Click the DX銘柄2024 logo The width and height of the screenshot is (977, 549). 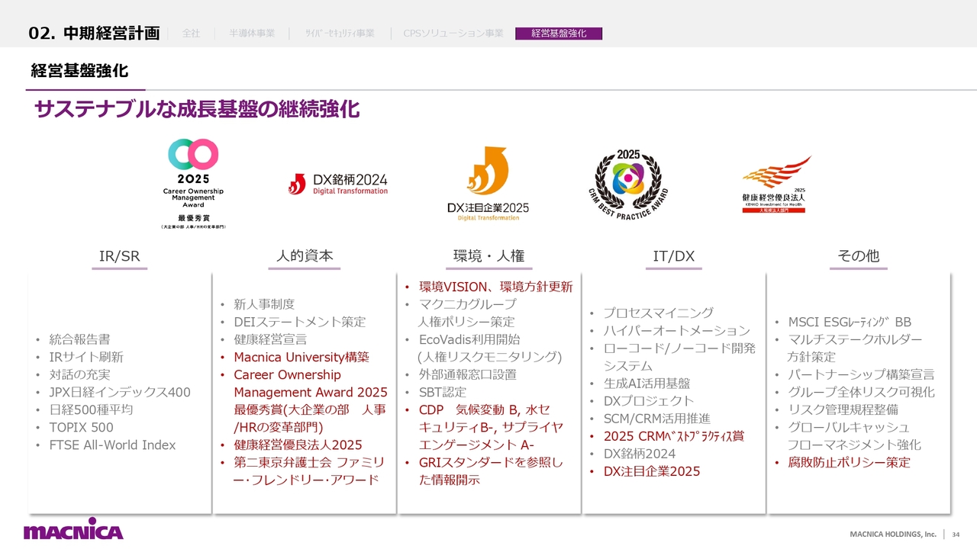point(337,184)
